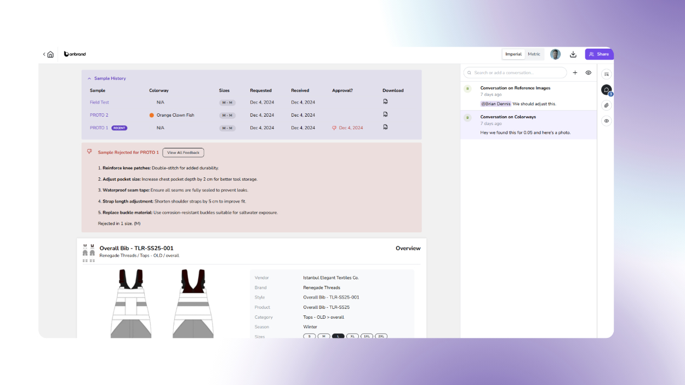Open the conversations panel chat icon
The height and width of the screenshot is (385, 685).
point(606,90)
